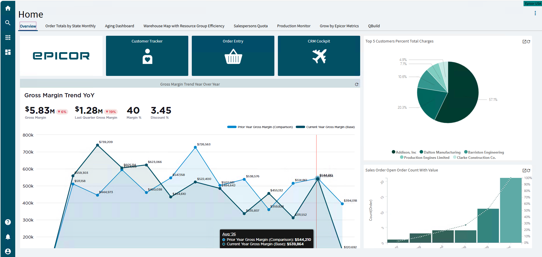The width and height of the screenshot is (542, 257).
Task: Switch to the QBuild tab
Action: tap(374, 26)
